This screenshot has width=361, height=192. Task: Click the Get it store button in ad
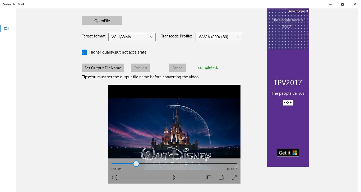pos(288,153)
